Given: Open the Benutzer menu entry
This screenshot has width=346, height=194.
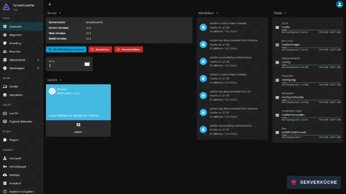Looking at the screenshot, I should tap(22, 52).
